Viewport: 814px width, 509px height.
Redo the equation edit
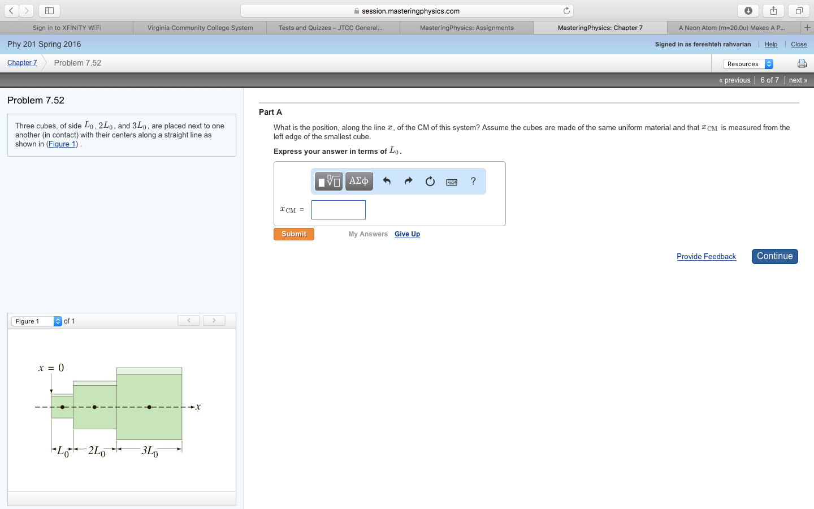point(408,181)
